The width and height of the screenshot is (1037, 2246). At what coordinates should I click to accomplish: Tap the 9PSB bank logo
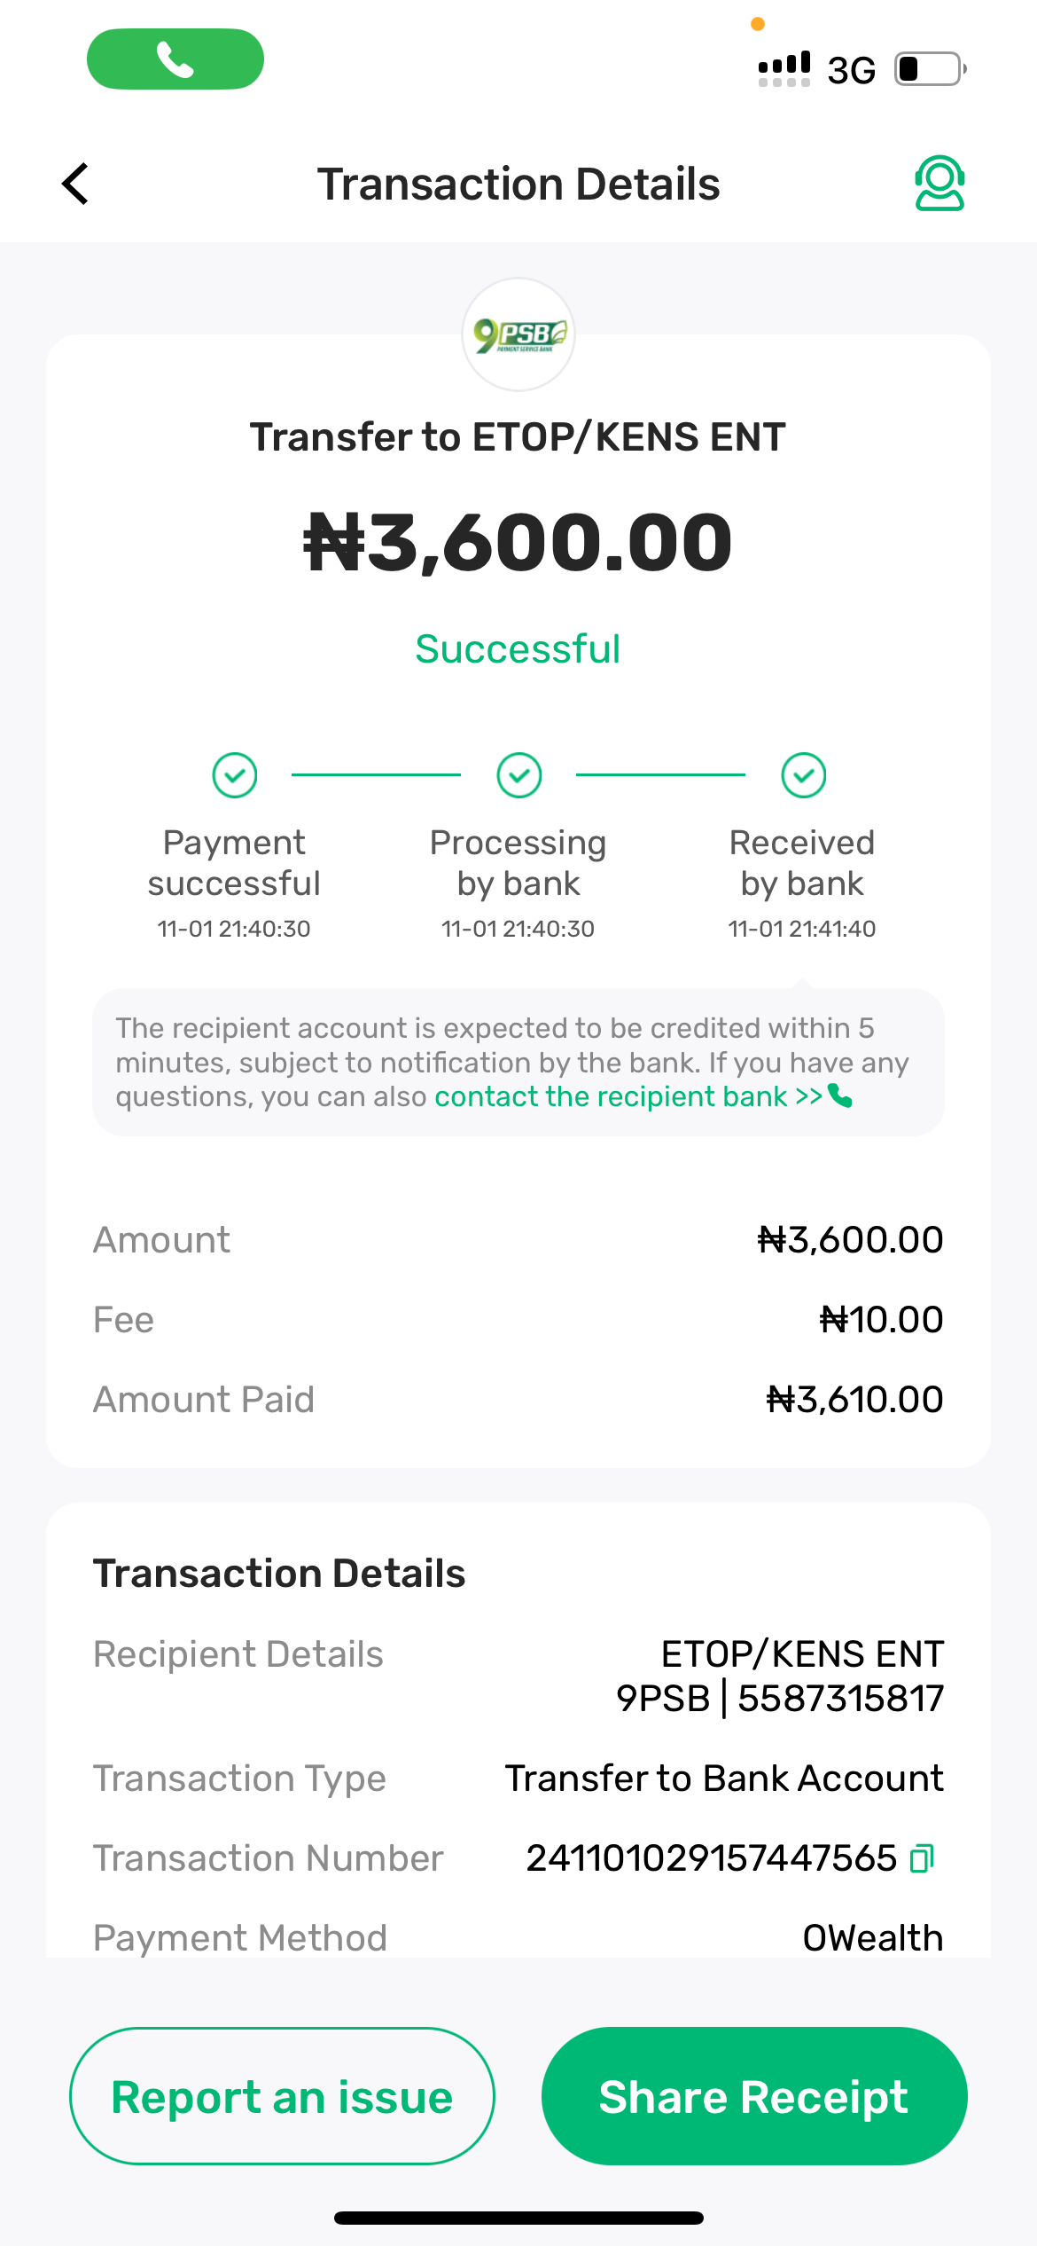point(518,334)
